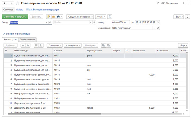Switch to the Дополнительно tab
The image size is (191, 118).
pos(27,40)
